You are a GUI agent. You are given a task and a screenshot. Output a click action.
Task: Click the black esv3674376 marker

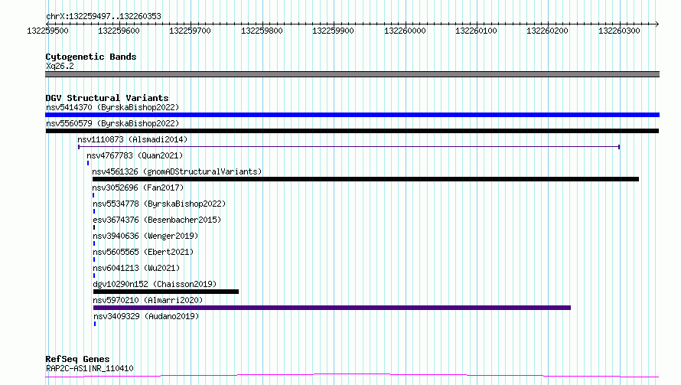(94, 227)
